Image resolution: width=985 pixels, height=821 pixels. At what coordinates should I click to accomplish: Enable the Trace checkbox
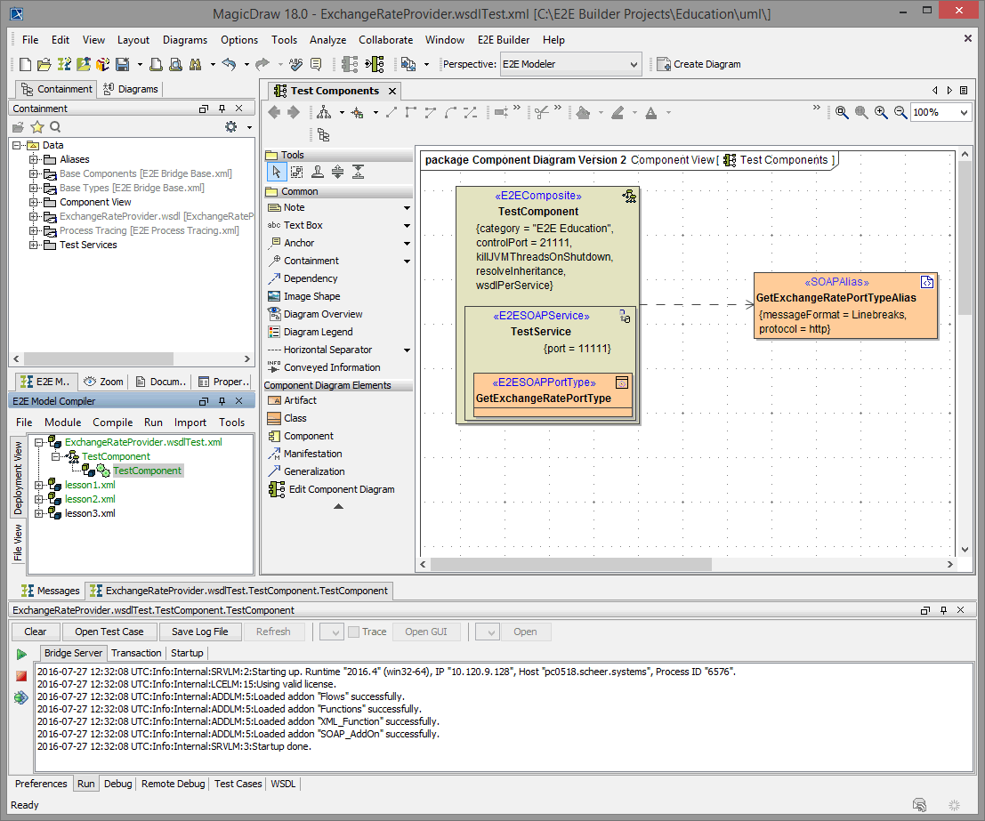(353, 632)
